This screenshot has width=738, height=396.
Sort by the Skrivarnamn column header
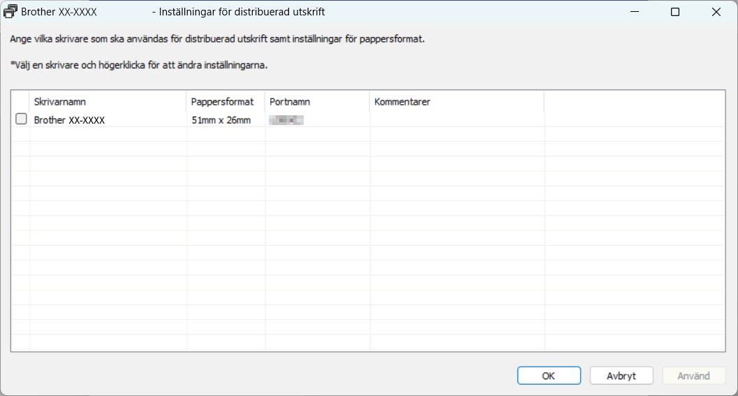tap(108, 102)
